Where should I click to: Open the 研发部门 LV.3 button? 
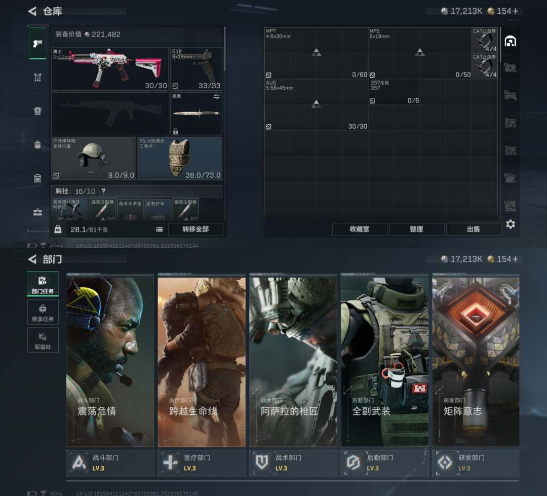pos(476,463)
